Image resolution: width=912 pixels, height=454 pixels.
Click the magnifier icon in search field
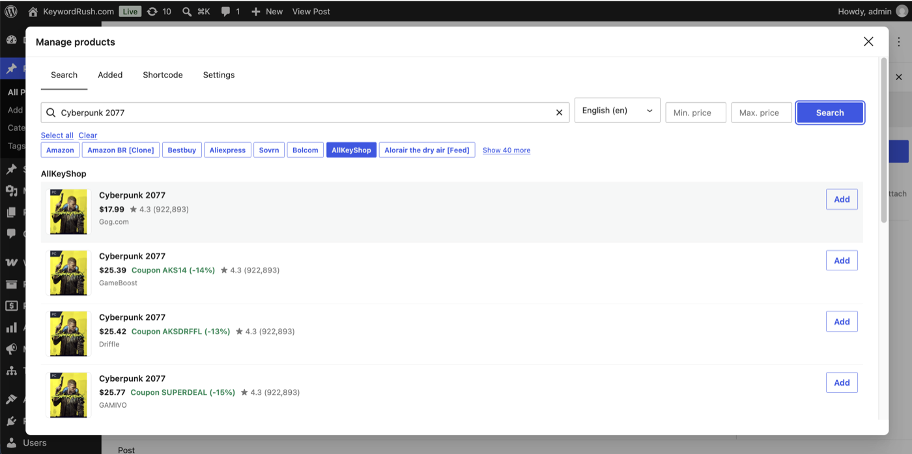coord(51,112)
